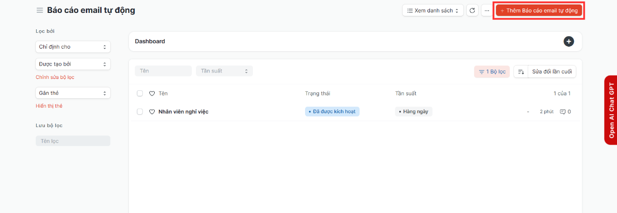
Task: Expand the Được tạo bởi filter dropdown
Action: [73, 64]
